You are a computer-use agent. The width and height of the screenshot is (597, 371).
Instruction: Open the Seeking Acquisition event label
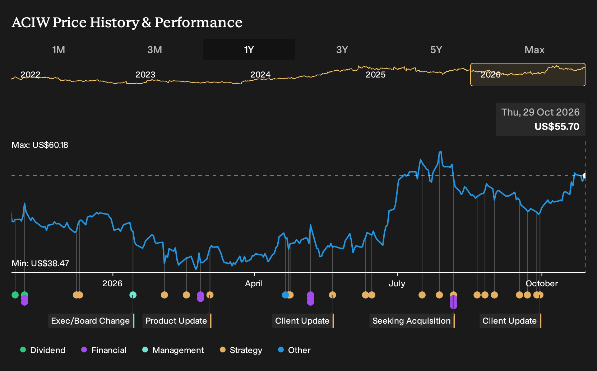coord(412,321)
